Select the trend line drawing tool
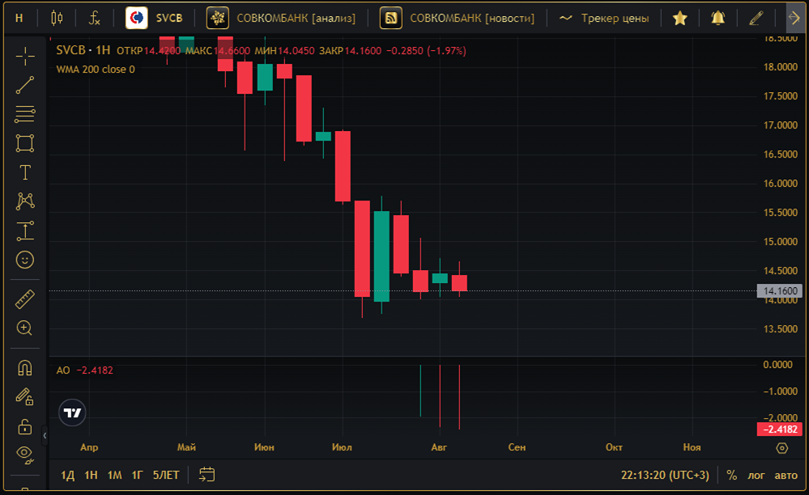The width and height of the screenshot is (809, 495). [x=25, y=86]
